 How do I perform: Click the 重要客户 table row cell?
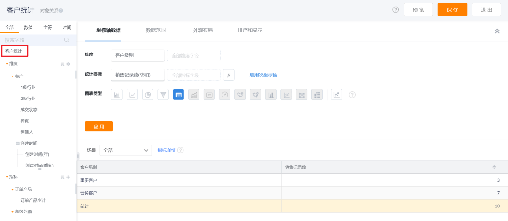click(x=179, y=180)
